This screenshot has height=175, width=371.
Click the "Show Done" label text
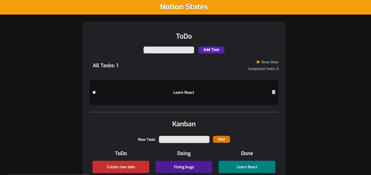pos(270,62)
